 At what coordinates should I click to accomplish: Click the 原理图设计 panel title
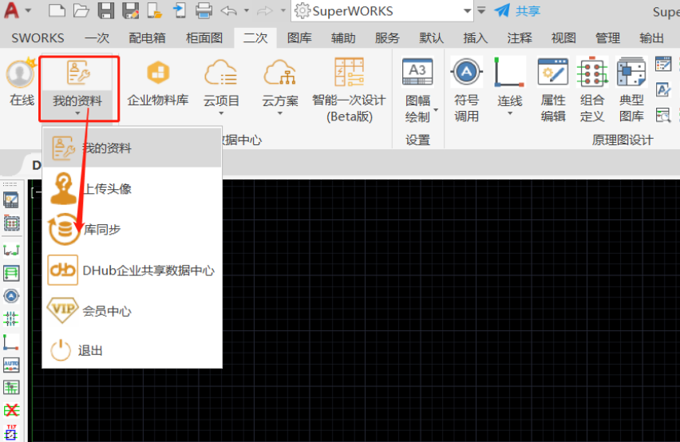click(623, 140)
